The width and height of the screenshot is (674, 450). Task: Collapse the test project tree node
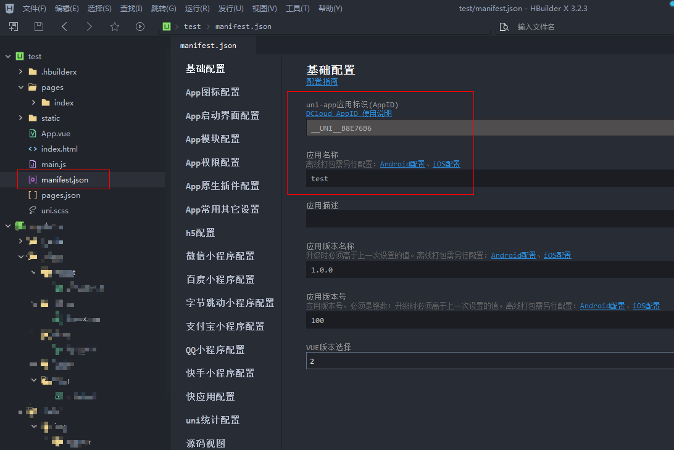(x=7, y=56)
